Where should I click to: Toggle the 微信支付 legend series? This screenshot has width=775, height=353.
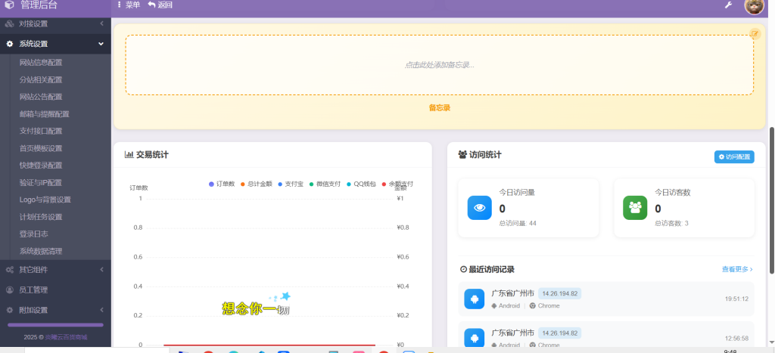[325, 184]
